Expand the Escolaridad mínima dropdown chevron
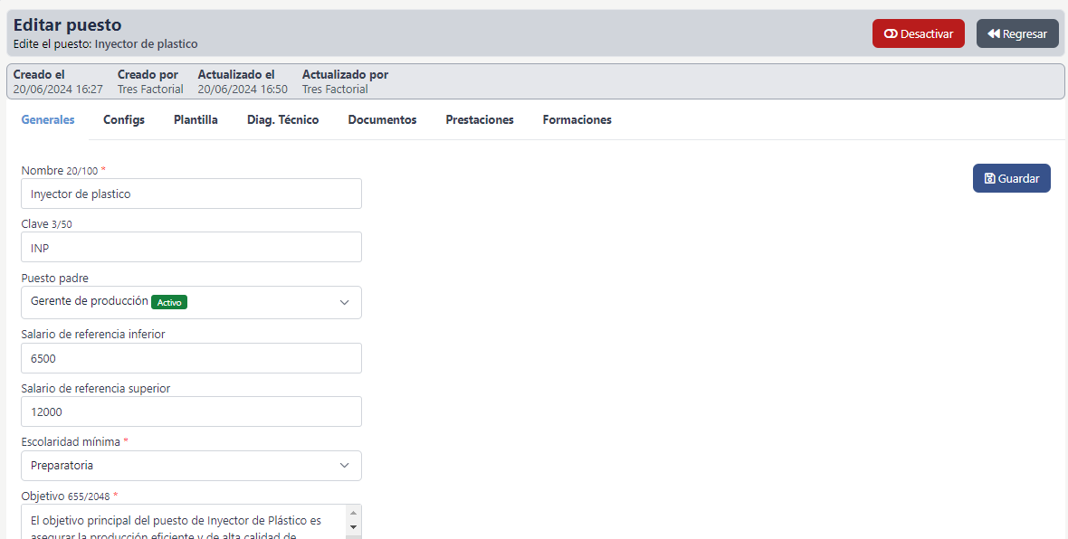Viewport: 1068px width, 539px height. pyautogui.click(x=344, y=466)
